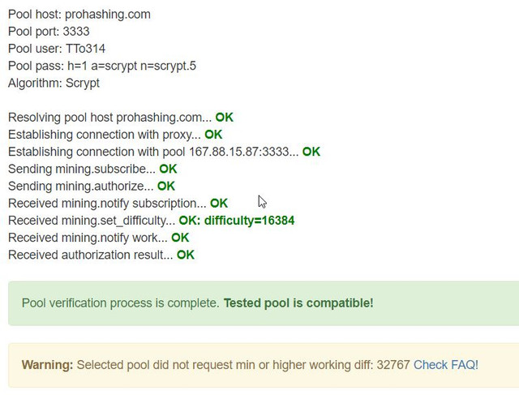Click the Algorithm: Scrypt line
Screen dimensions: 519x395
click(54, 83)
